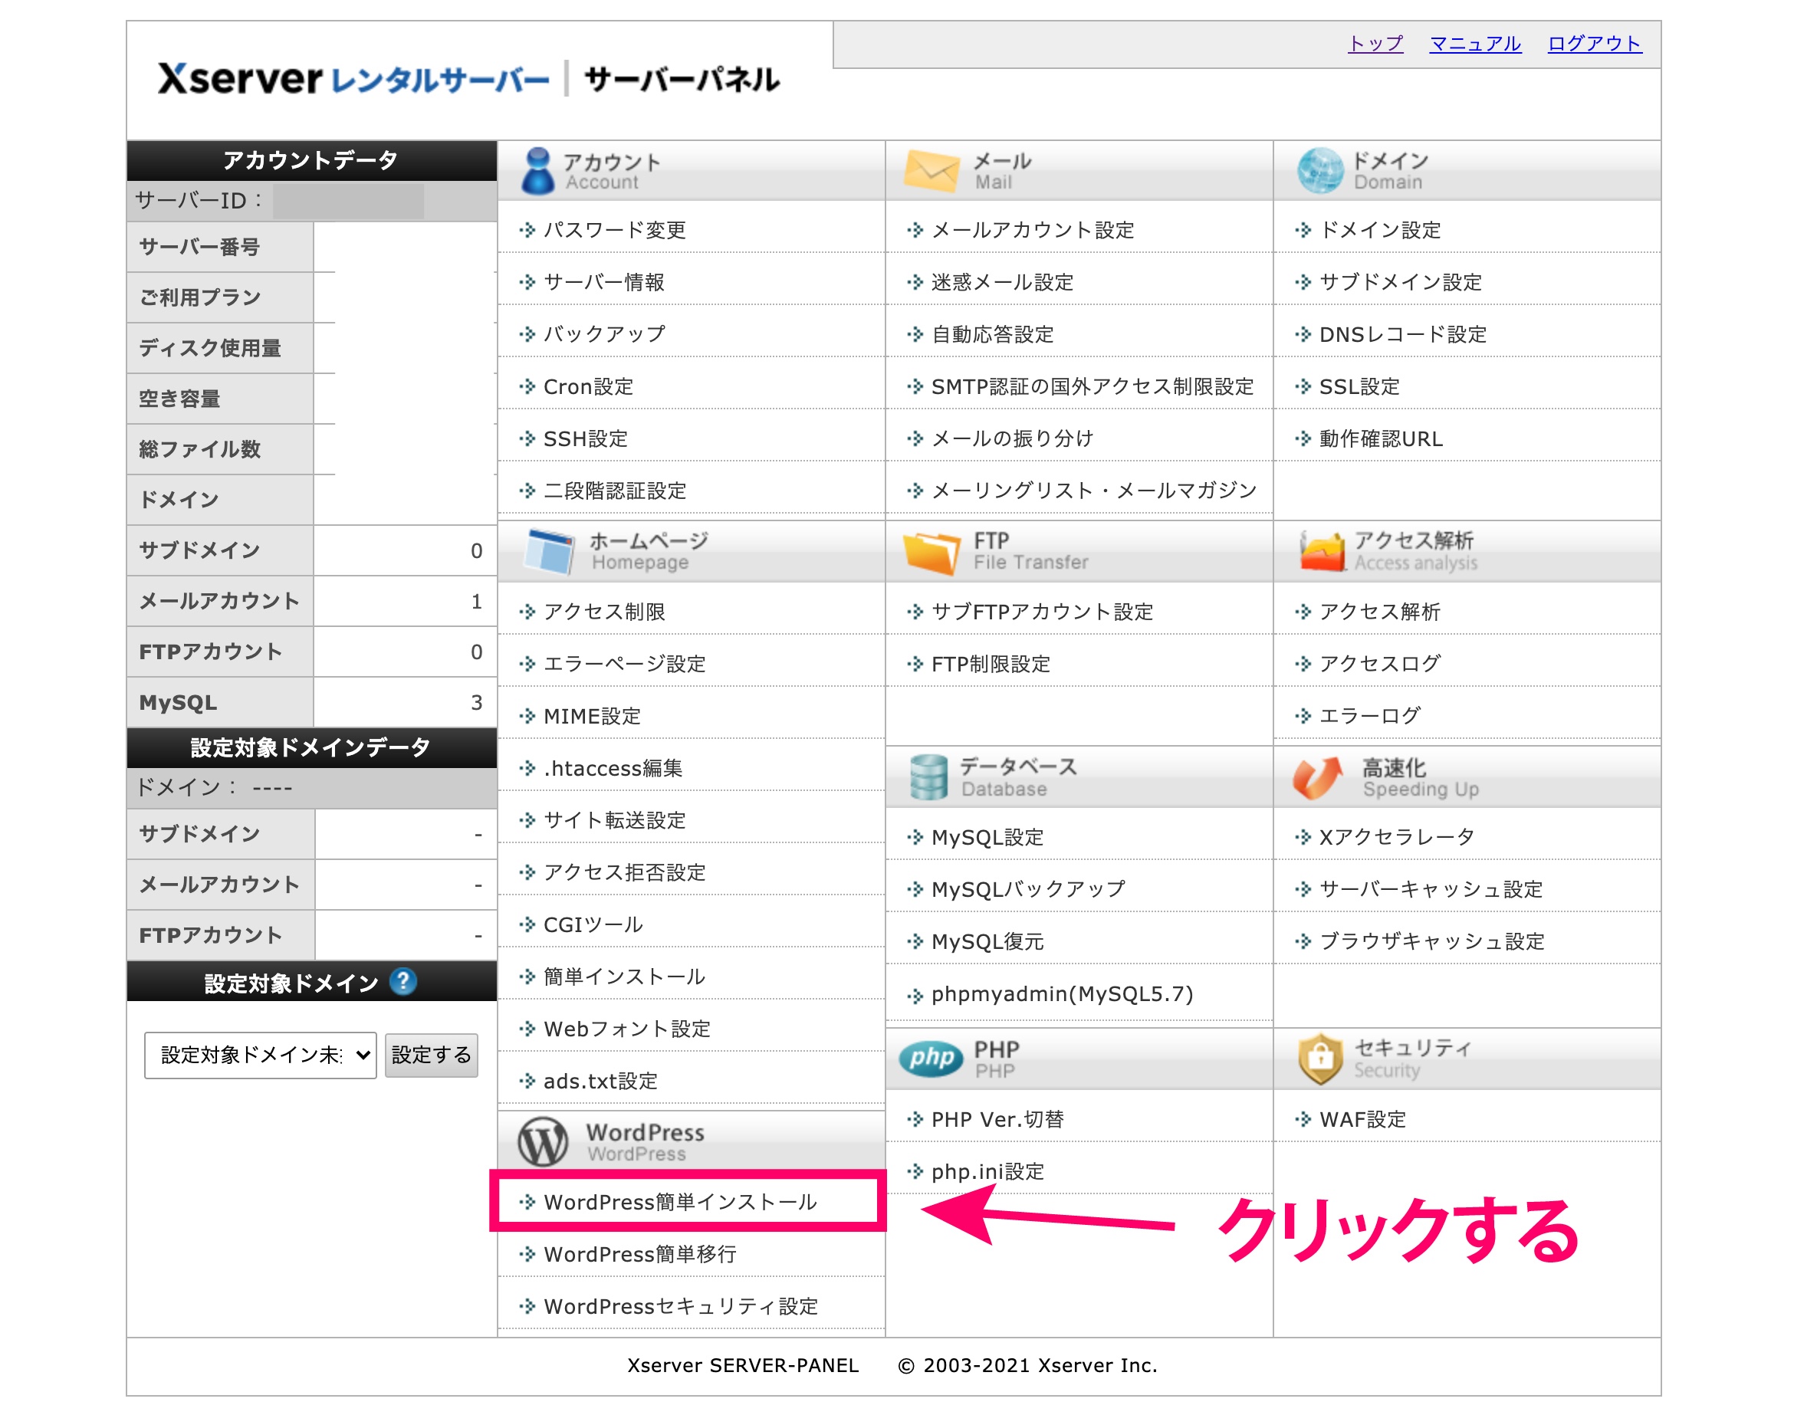The width and height of the screenshot is (1794, 1415).
Task: Open サーバー情報
Action: click(x=604, y=281)
